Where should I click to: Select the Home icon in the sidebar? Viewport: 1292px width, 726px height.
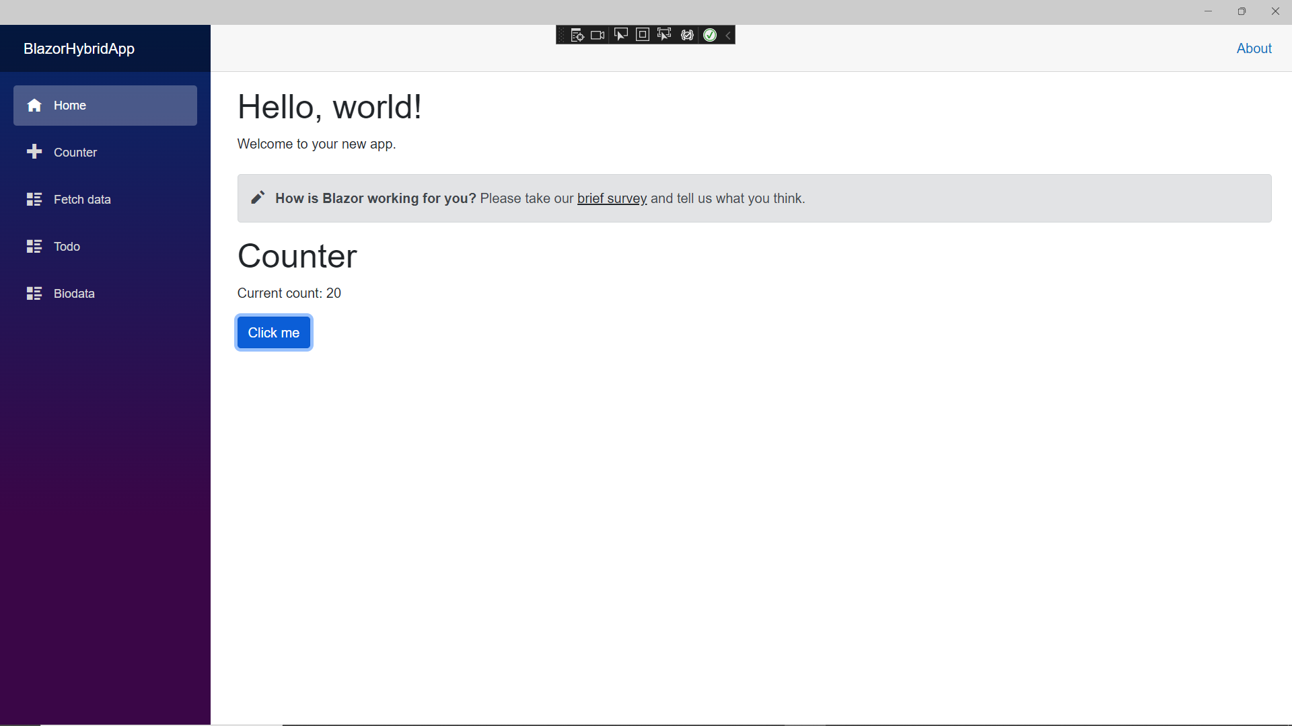34,105
